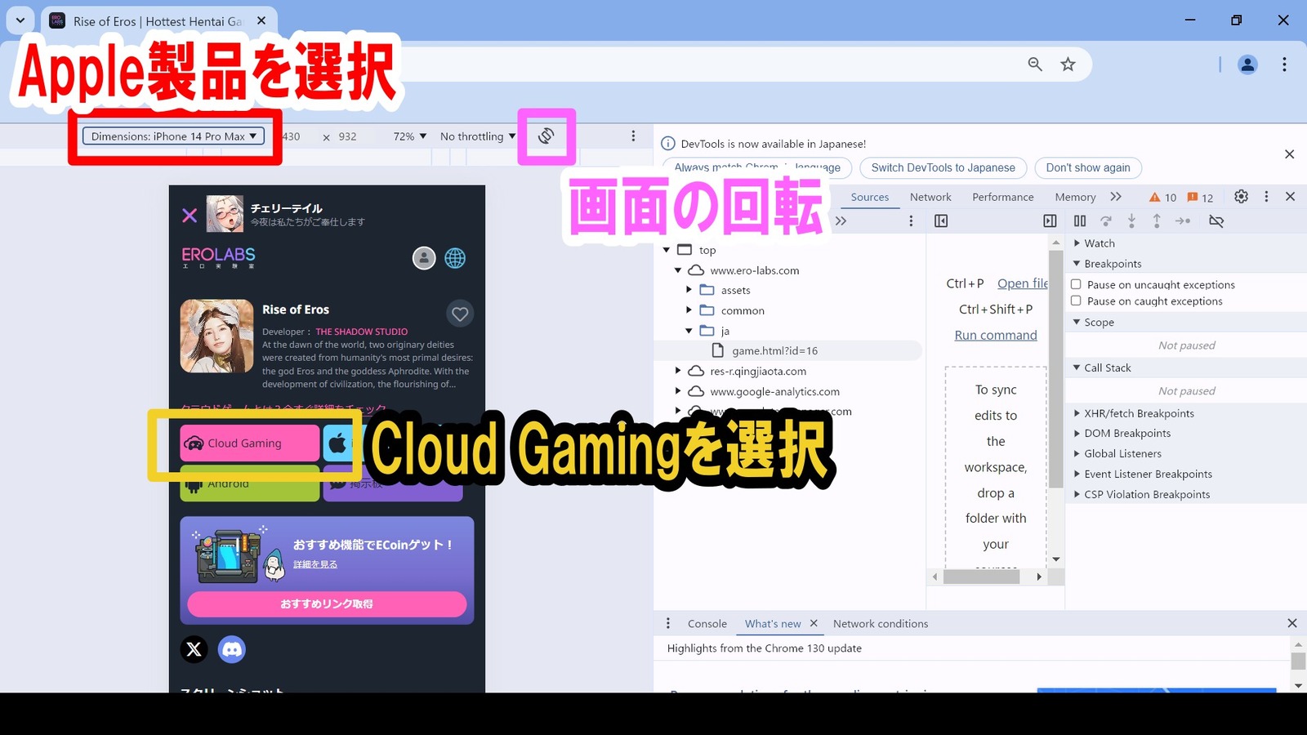Viewport: 1307px width, 735px height.
Task: Open the issues counter showing 12
Action: pos(1198,197)
